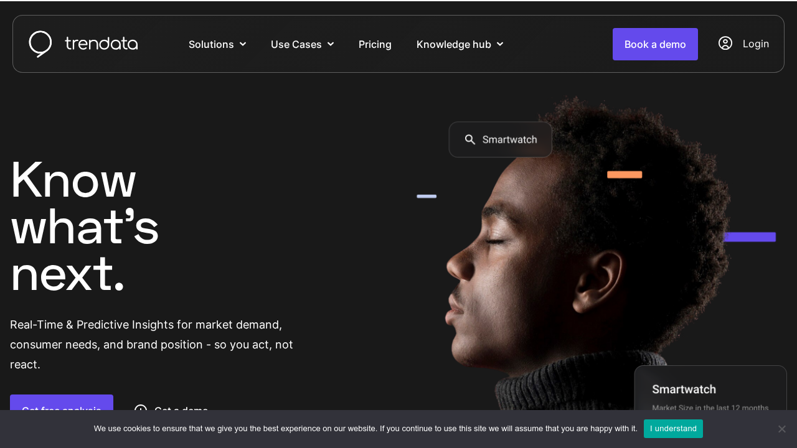Open Login from the top bar
This screenshot has height=448, width=797.
pos(756,44)
